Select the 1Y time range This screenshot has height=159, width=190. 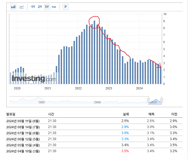point(33,7)
